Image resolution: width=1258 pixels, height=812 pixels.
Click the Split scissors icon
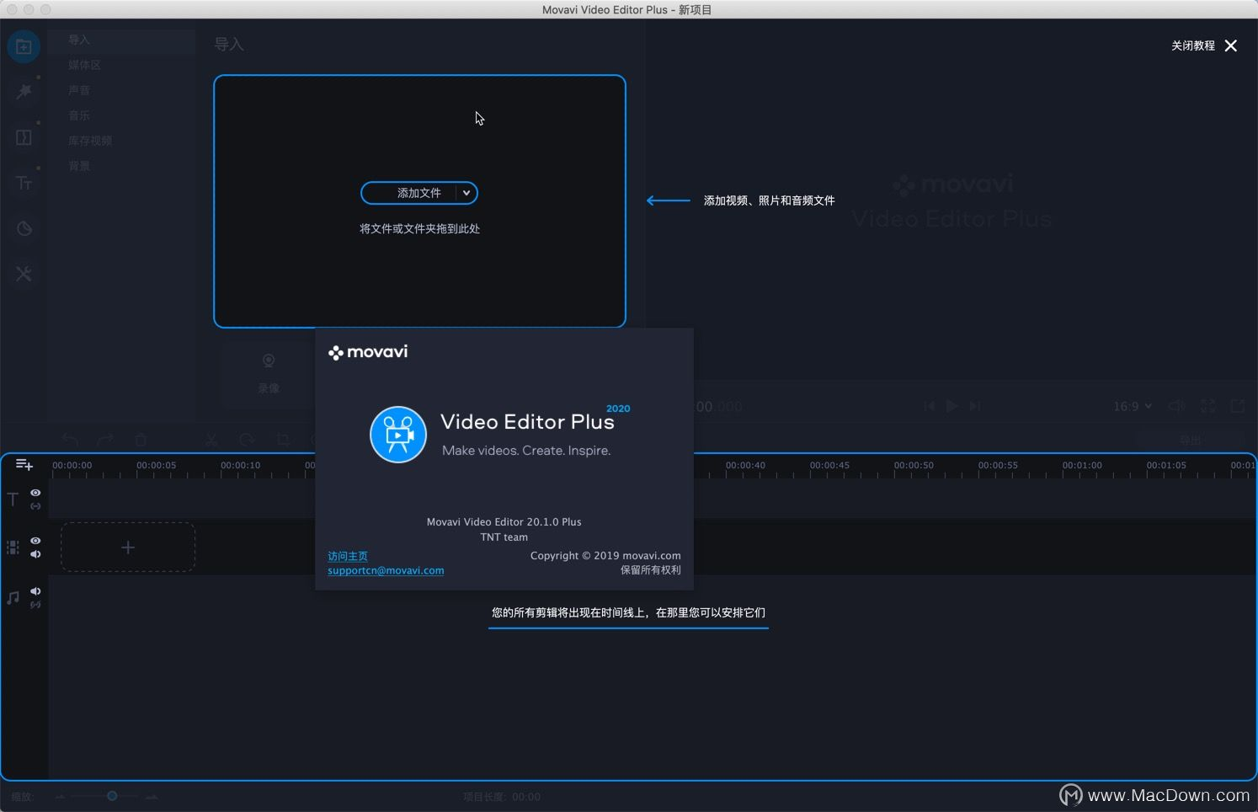pos(211,440)
